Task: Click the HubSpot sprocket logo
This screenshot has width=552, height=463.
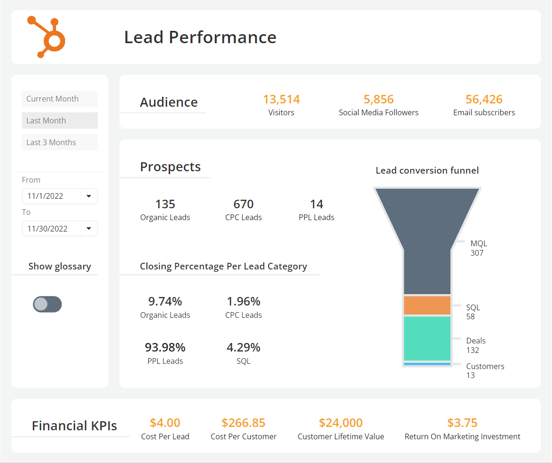Action: 45,36
